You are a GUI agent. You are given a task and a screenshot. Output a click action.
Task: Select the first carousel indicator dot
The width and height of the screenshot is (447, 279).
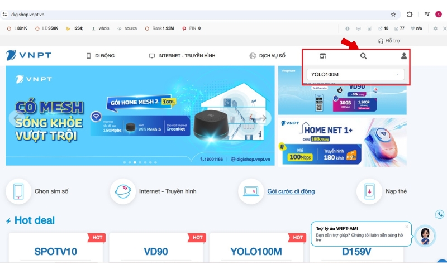click(x=125, y=162)
